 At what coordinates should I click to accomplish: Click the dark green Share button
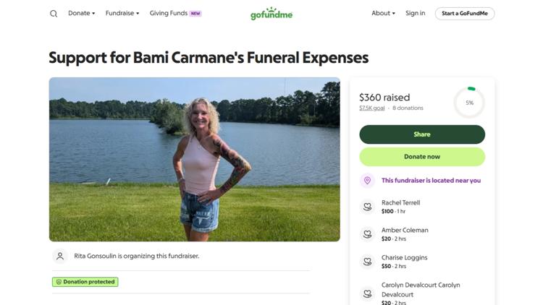(422, 134)
